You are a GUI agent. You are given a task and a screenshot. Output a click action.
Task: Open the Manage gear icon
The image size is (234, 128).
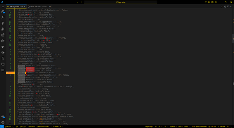(3, 122)
